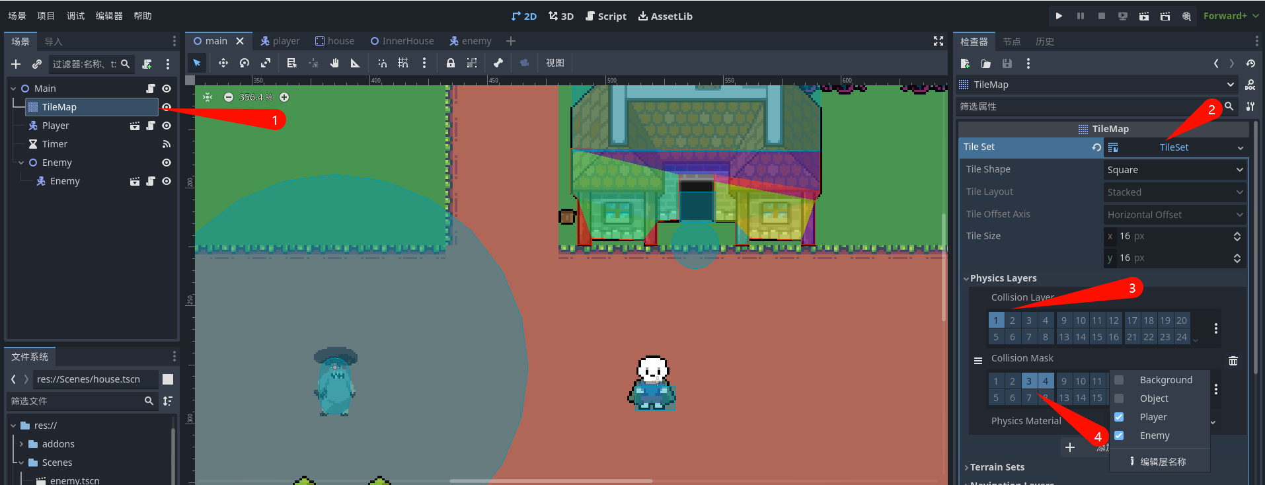Switch to the player scene tab

point(280,41)
